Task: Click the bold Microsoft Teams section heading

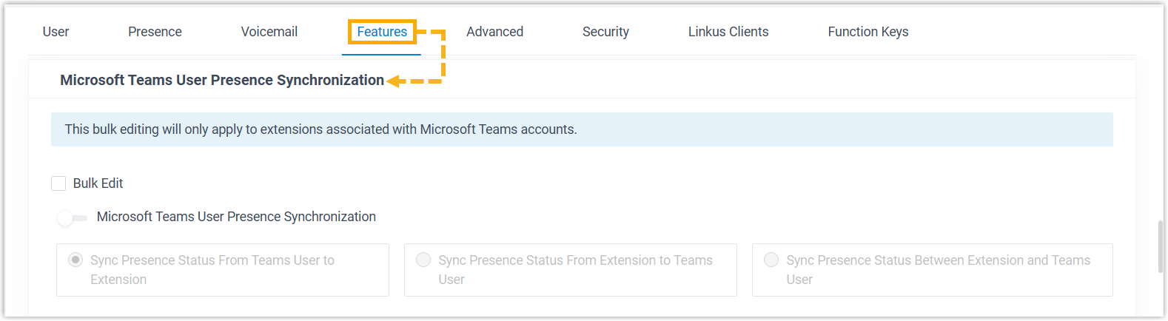Action: coord(222,80)
